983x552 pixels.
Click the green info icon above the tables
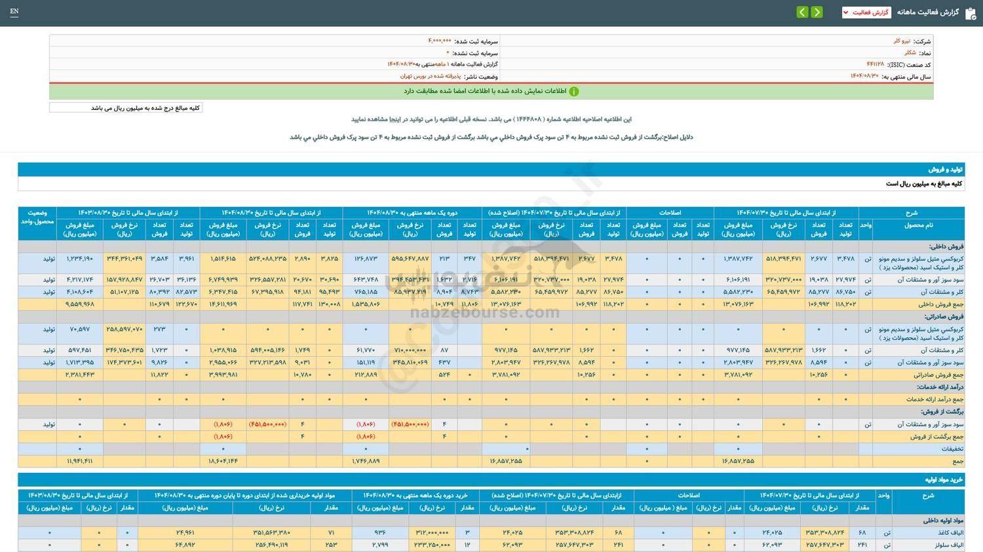[x=573, y=91]
